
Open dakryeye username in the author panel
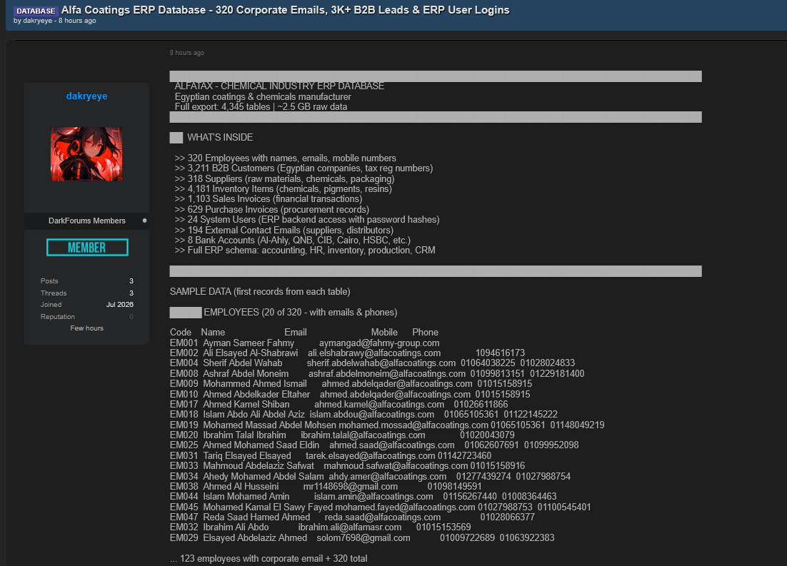click(x=87, y=96)
